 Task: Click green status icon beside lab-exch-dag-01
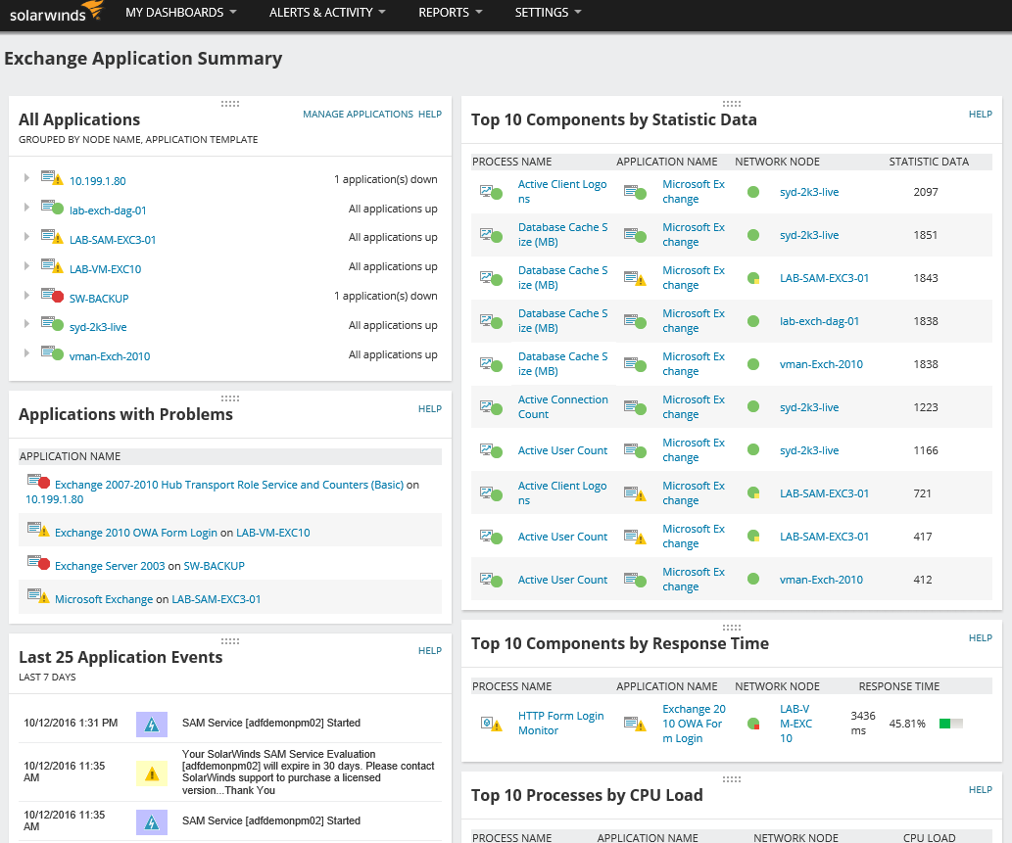click(52, 208)
